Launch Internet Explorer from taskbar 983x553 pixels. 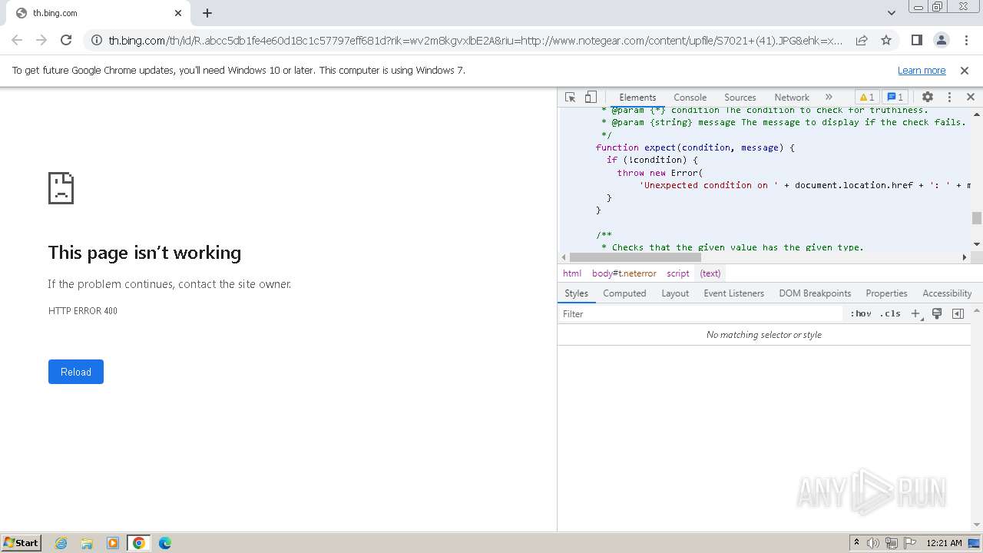61,543
